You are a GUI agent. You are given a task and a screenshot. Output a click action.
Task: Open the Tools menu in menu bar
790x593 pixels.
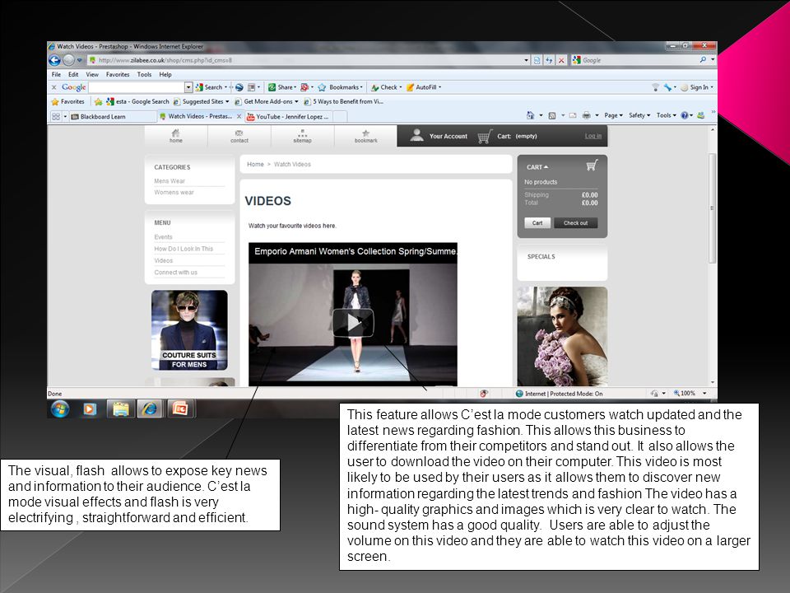pyautogui.click(x=144, y=74)
